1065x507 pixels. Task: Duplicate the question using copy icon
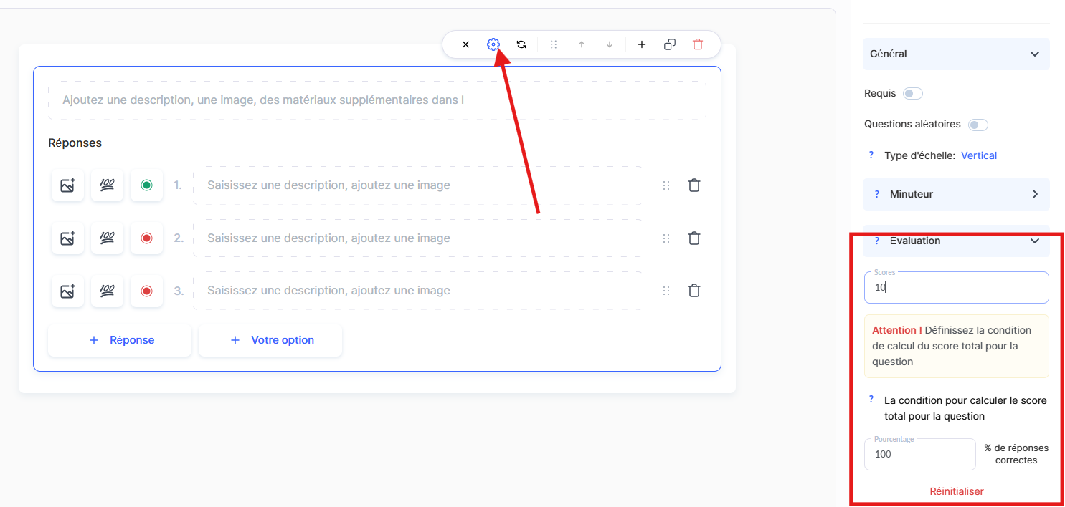pyautogui.click(x=670, y=44)
